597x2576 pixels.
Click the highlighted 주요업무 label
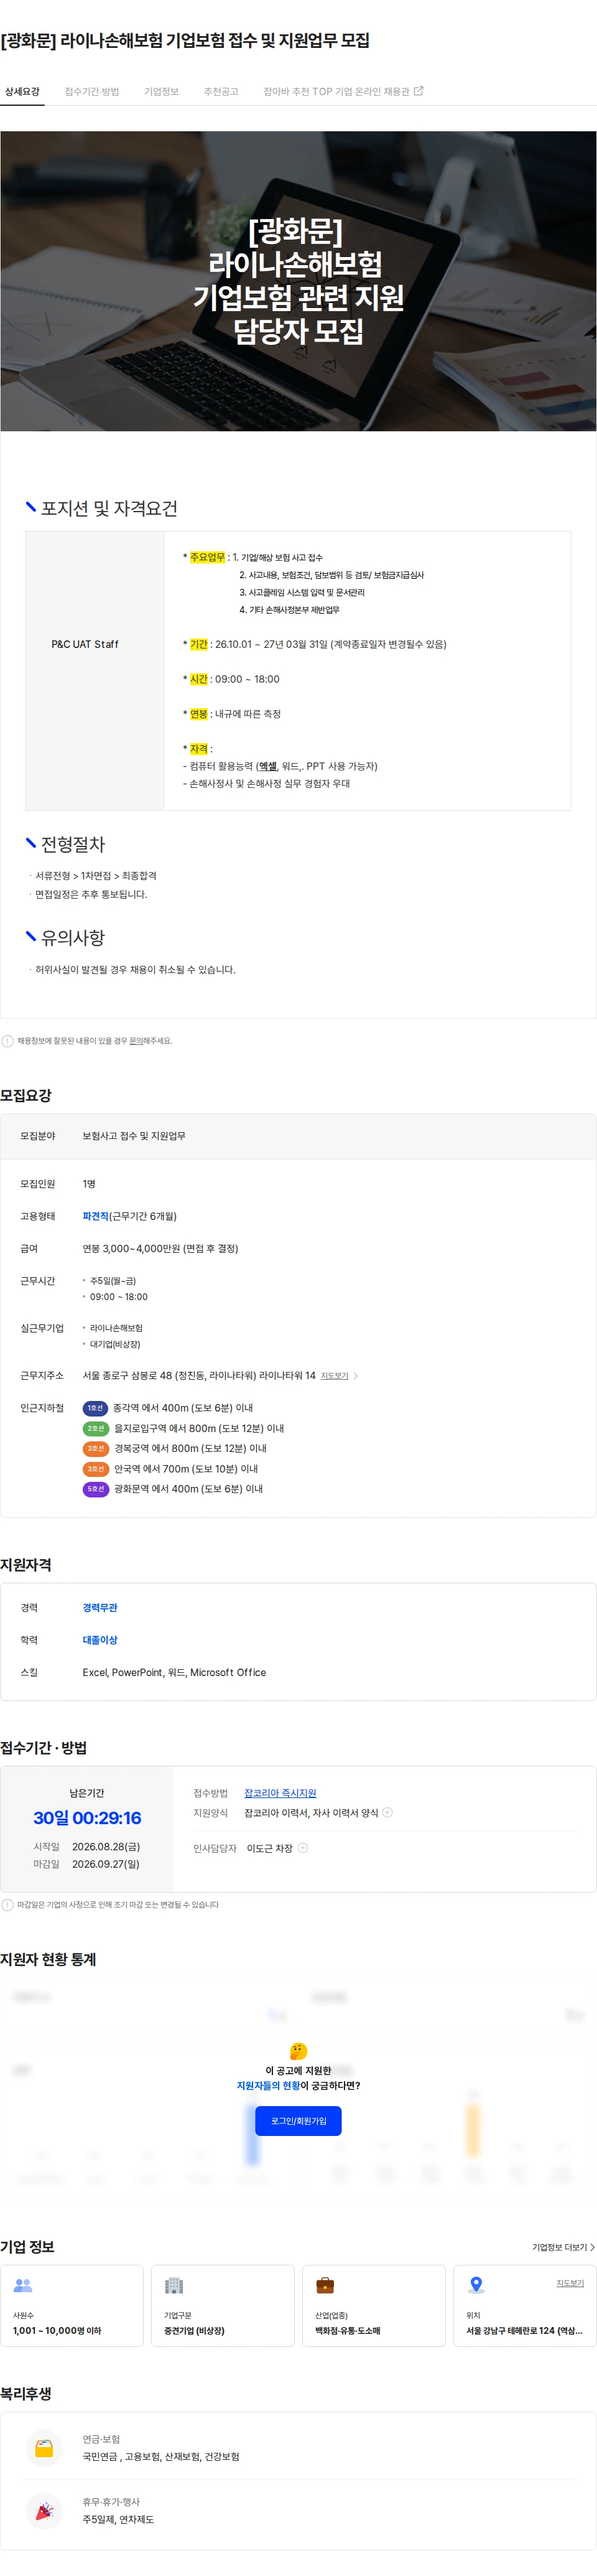[x=207, y=557]
